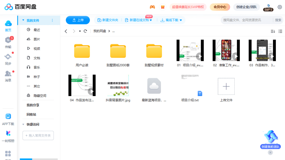285x160 pixels.
Task: Click 新建文件夹 button
Action: tap(108, 20)
